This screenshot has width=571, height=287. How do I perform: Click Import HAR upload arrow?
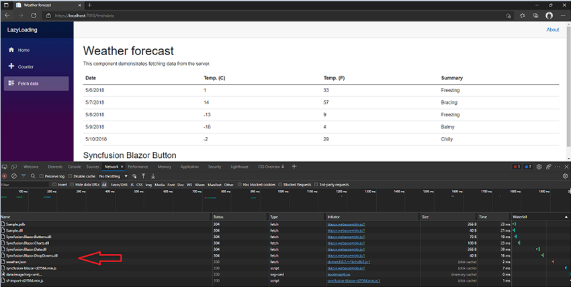[x=144, y=176]
